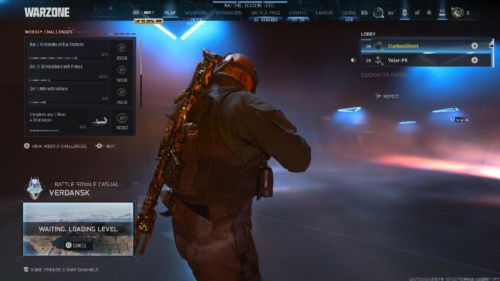The image size is (500, 281).
Task: Open the BATTLE PASS tab
Action: 266,13
